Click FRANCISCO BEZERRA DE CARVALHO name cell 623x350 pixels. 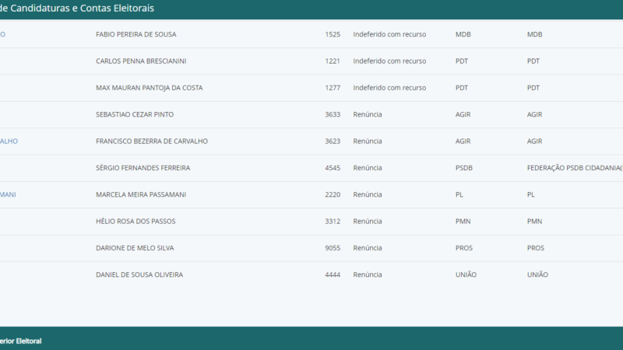click(151, 141)
